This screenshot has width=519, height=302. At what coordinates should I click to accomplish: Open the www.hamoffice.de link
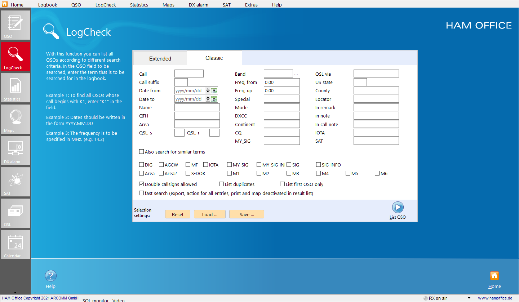coord(495,298)
